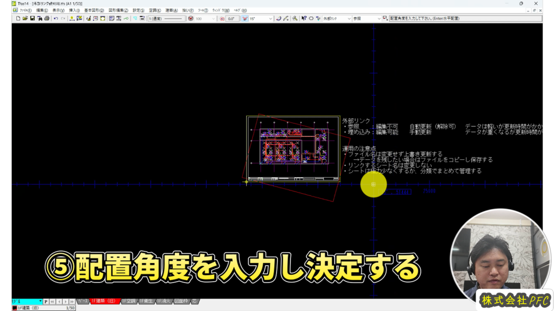Click the 0.0° angle input field
Image resolution: width=554 pixels, height=311 pixels.
point(233,18)
